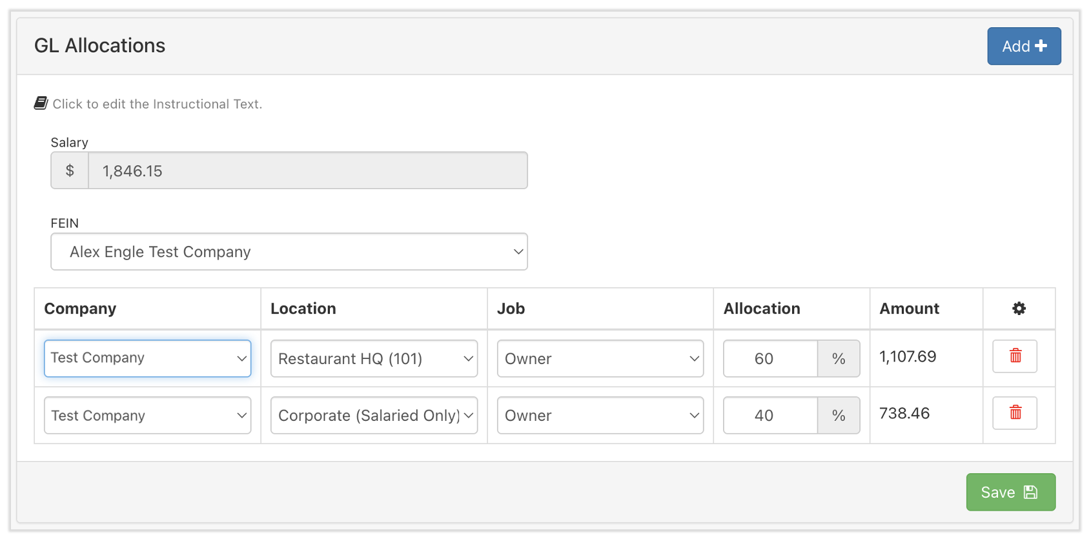Open first row Owner job dropdown
Image resolution: width=1091 pixels, height=541 pixels.
pyautogui.click(x=600, y=359)
